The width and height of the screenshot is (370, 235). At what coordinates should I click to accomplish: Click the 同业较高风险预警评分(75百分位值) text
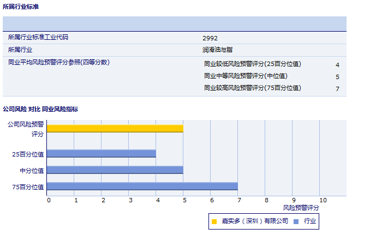(252, 88)
